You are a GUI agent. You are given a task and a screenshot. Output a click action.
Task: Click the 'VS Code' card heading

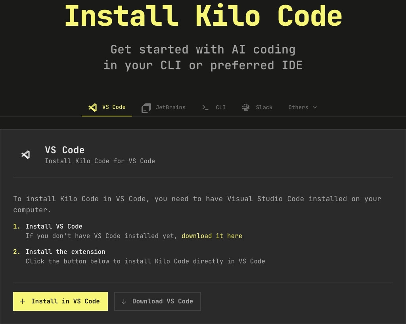pos(65,150)
